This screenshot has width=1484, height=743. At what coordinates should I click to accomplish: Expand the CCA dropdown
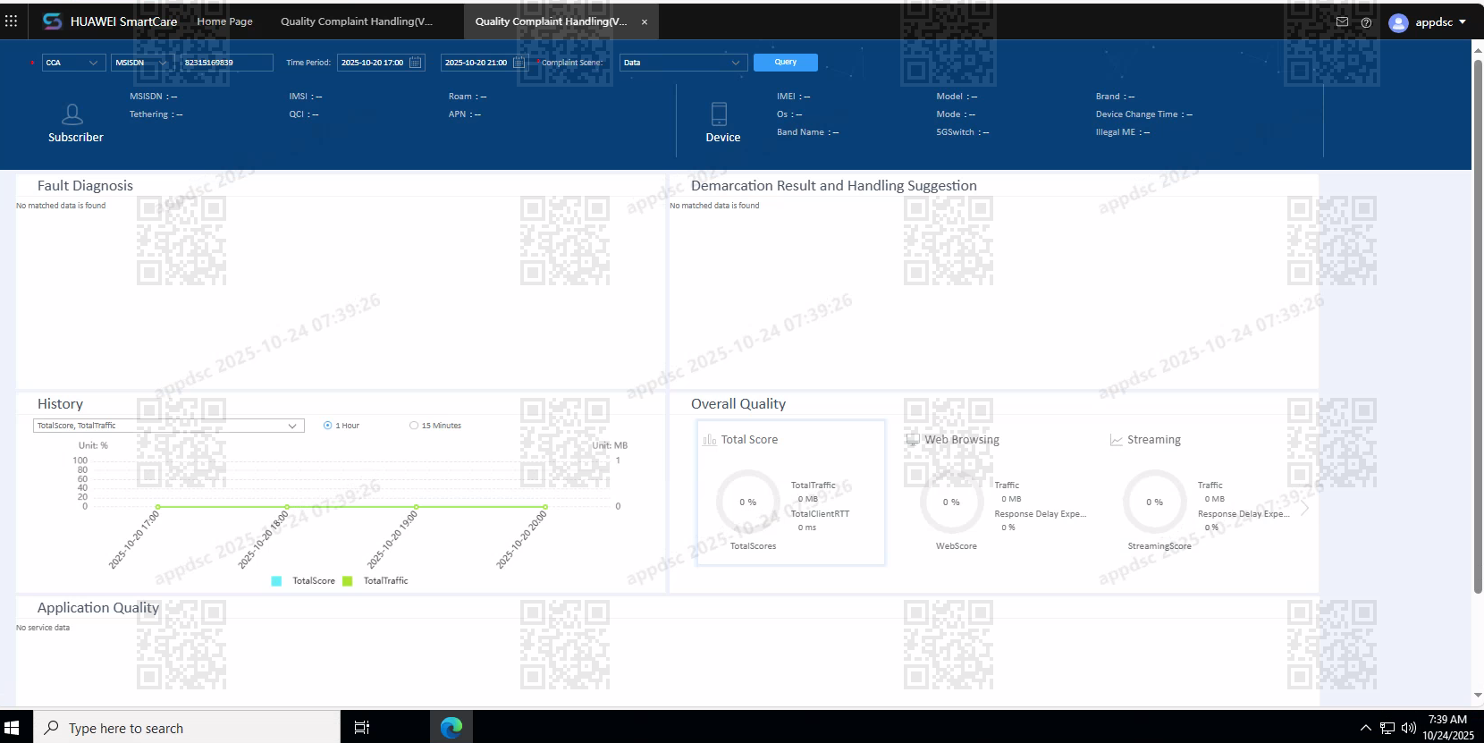coord(73,63)
